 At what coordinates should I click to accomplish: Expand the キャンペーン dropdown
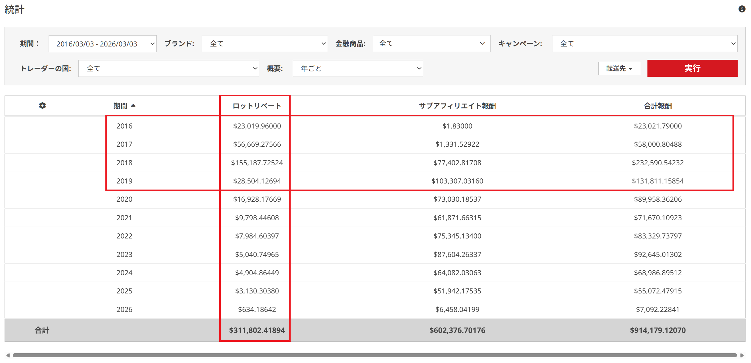(x=644, y=44)
